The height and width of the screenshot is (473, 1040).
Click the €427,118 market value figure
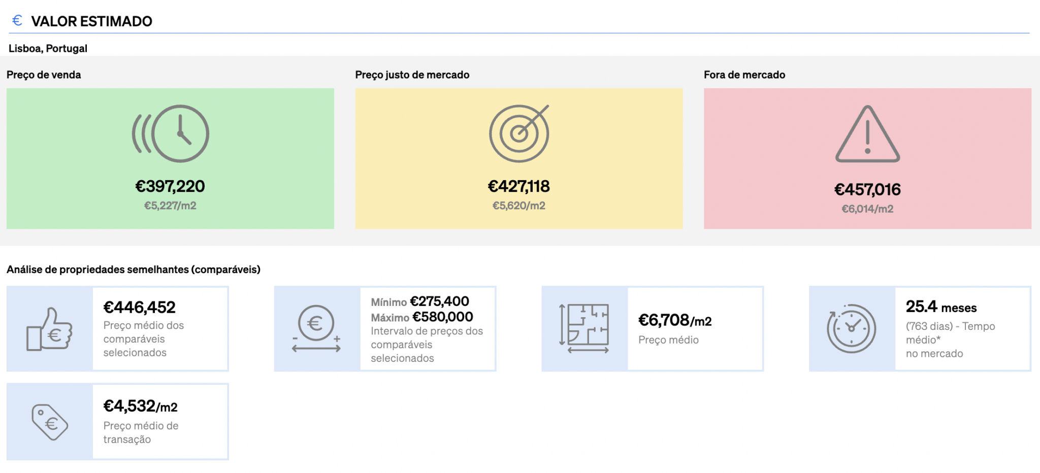518,187
